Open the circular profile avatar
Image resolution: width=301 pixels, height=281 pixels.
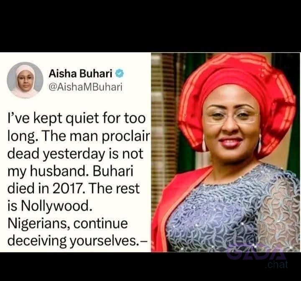(25, 80)
